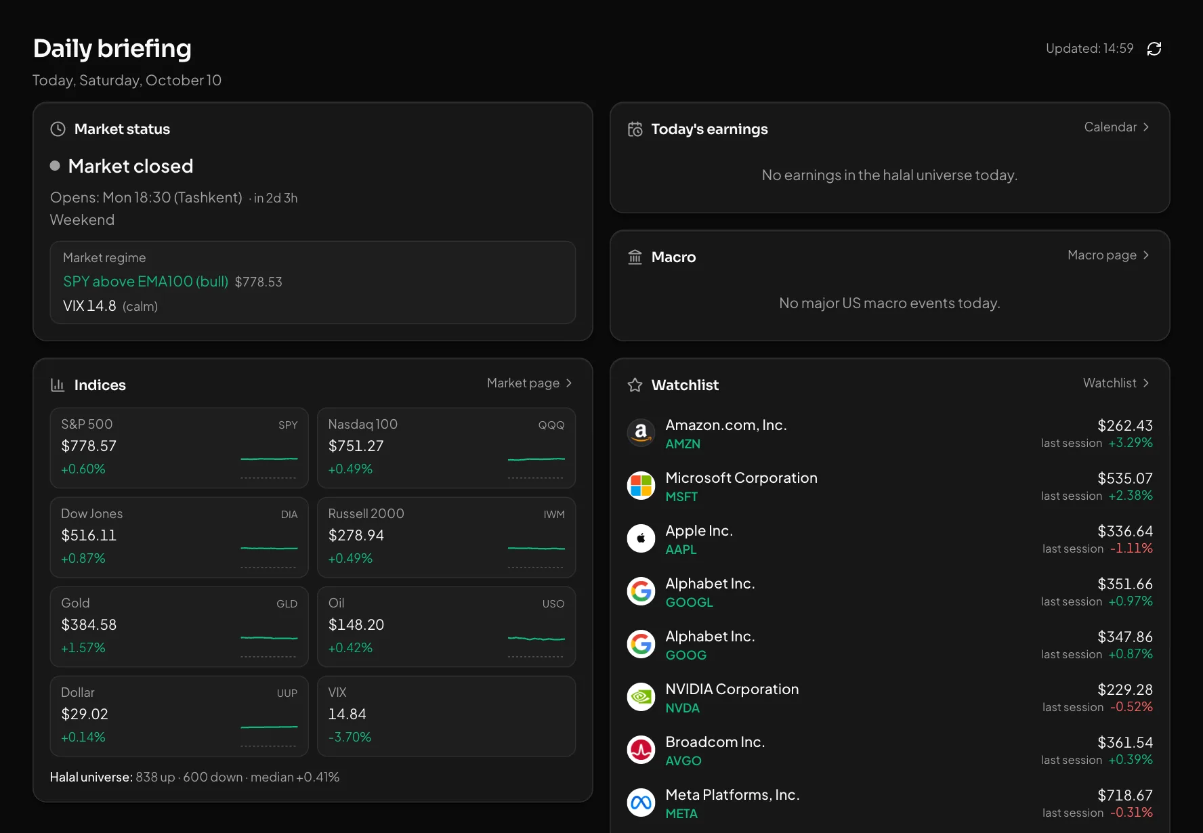Open the Gold GLD card
The height and width of the screenshot is (833, 1203).
pos(180,626)
